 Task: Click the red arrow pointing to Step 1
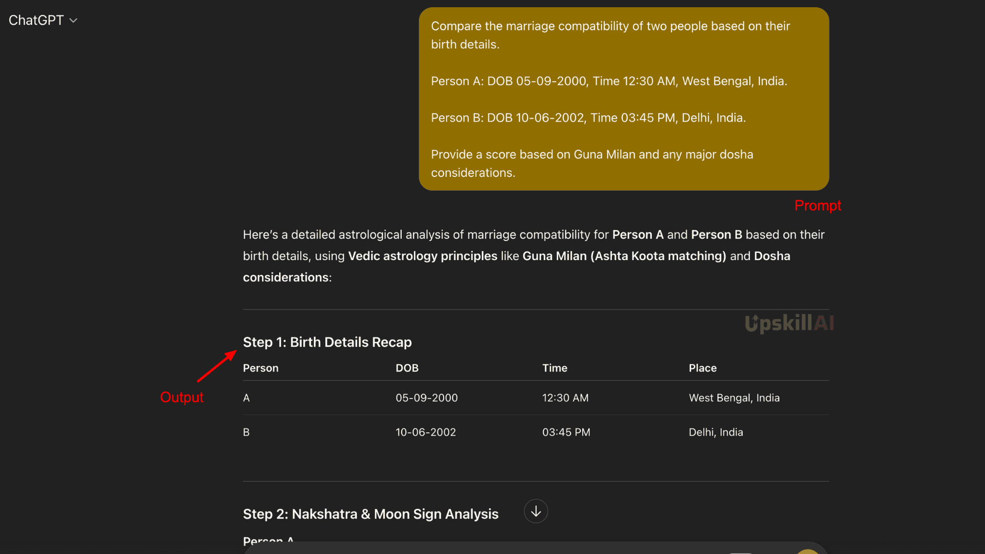pos(216,366)
